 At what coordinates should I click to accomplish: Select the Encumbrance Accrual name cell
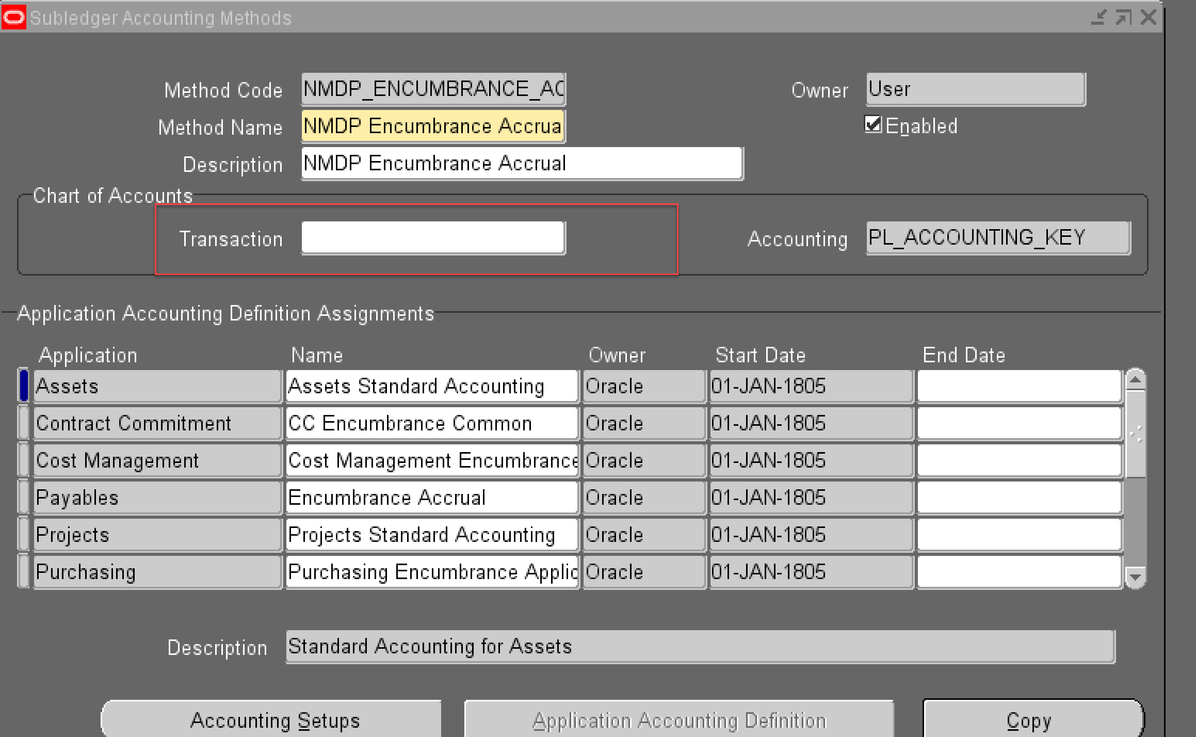pyautogui.click(x=432, y=497)
